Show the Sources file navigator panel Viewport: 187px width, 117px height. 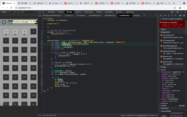click(40, 16)
